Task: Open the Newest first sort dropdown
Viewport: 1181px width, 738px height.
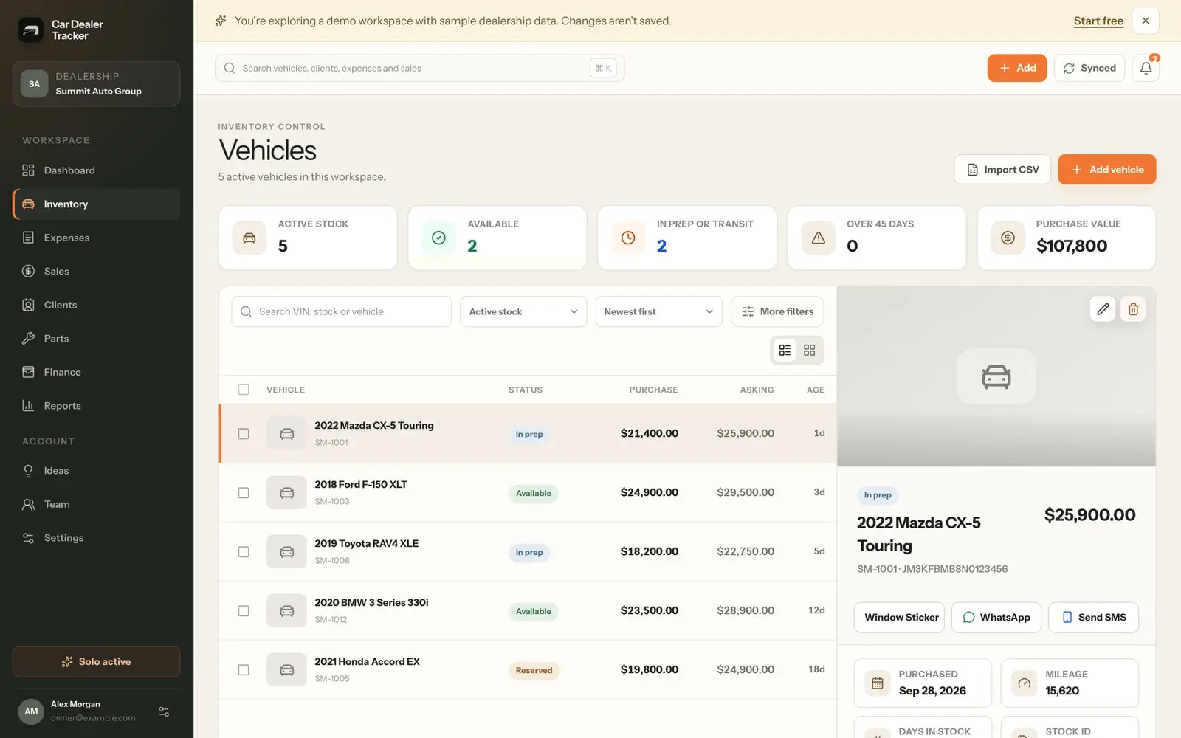Action: click(x=658, y=311)
